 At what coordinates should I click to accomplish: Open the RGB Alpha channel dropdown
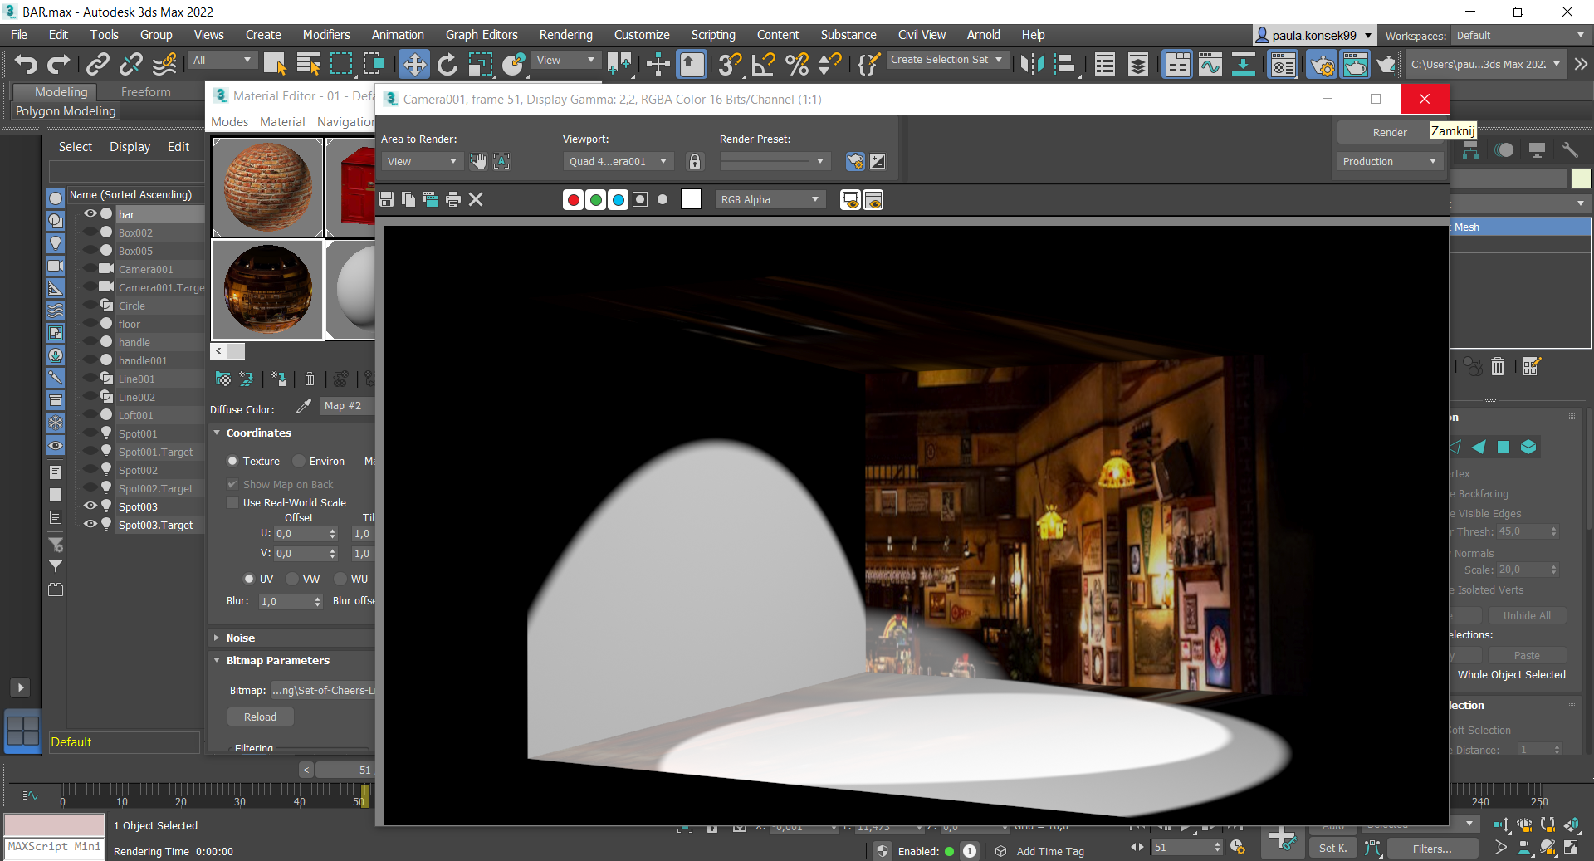(770, 199)
